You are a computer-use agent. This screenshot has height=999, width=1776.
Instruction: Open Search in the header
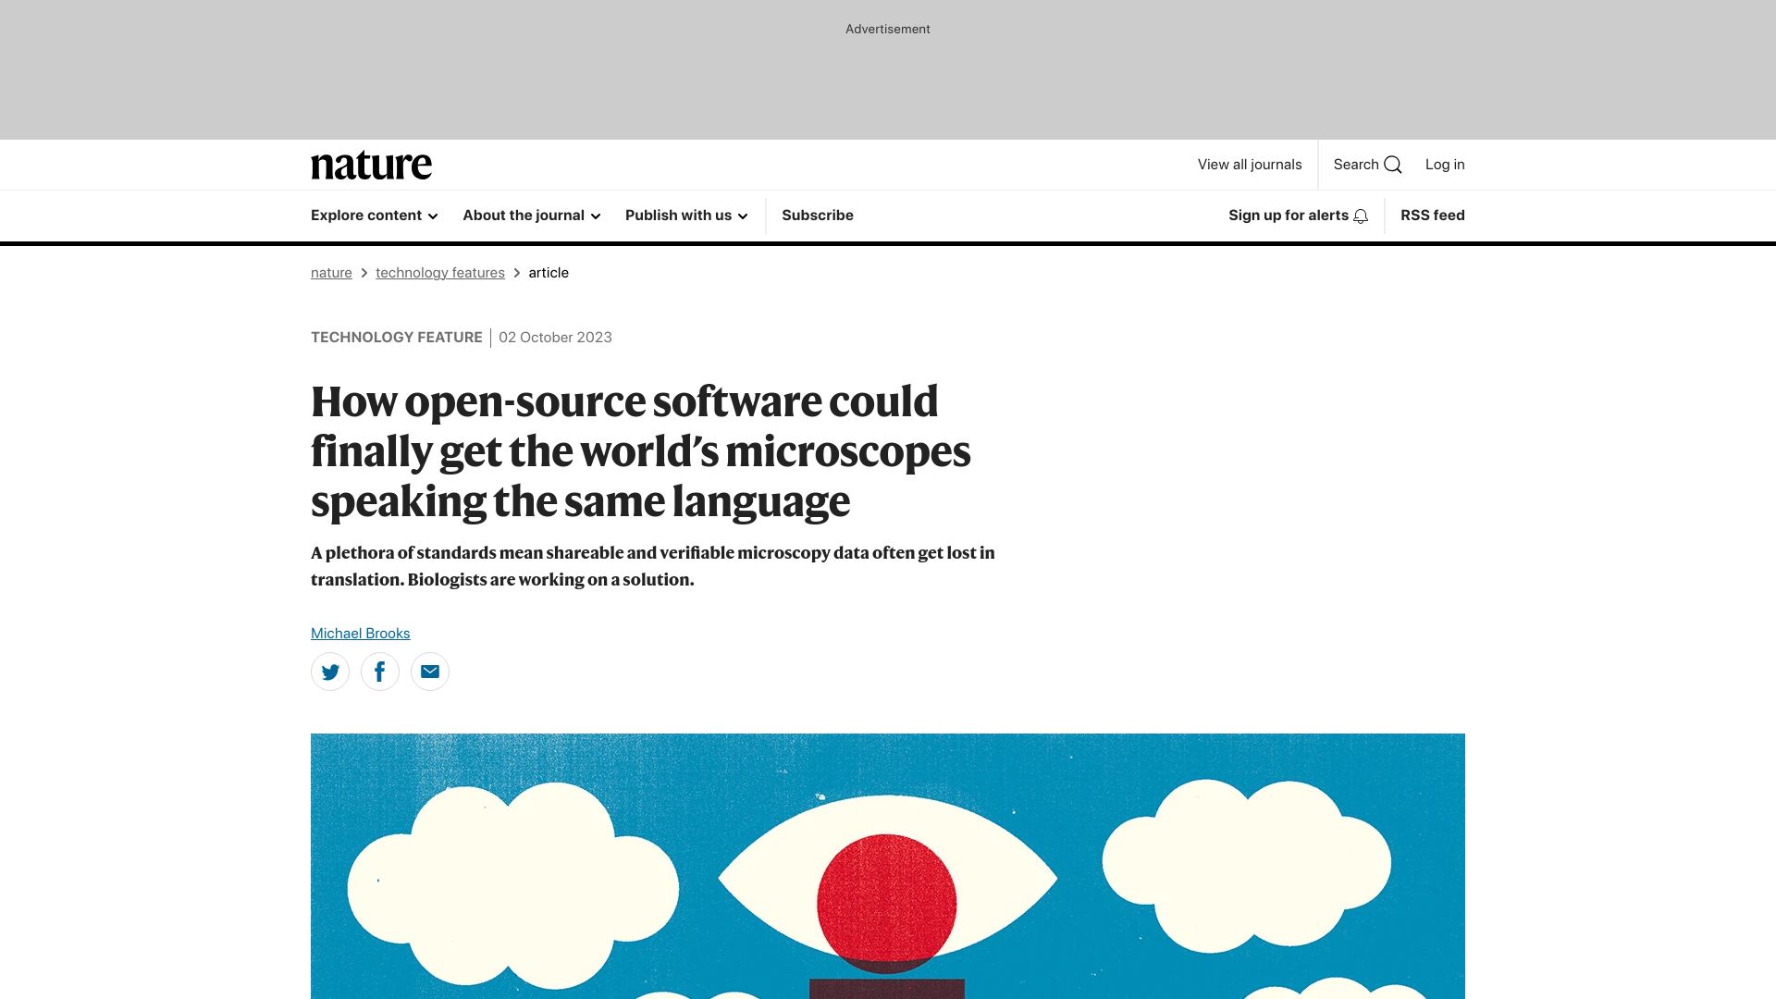point(1367,165)
